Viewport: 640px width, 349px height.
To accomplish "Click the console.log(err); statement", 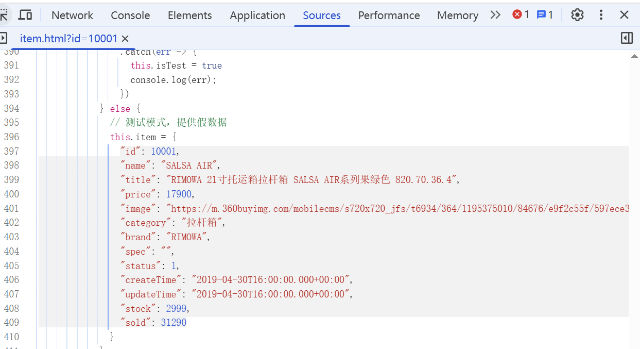I will pos(174,80).
